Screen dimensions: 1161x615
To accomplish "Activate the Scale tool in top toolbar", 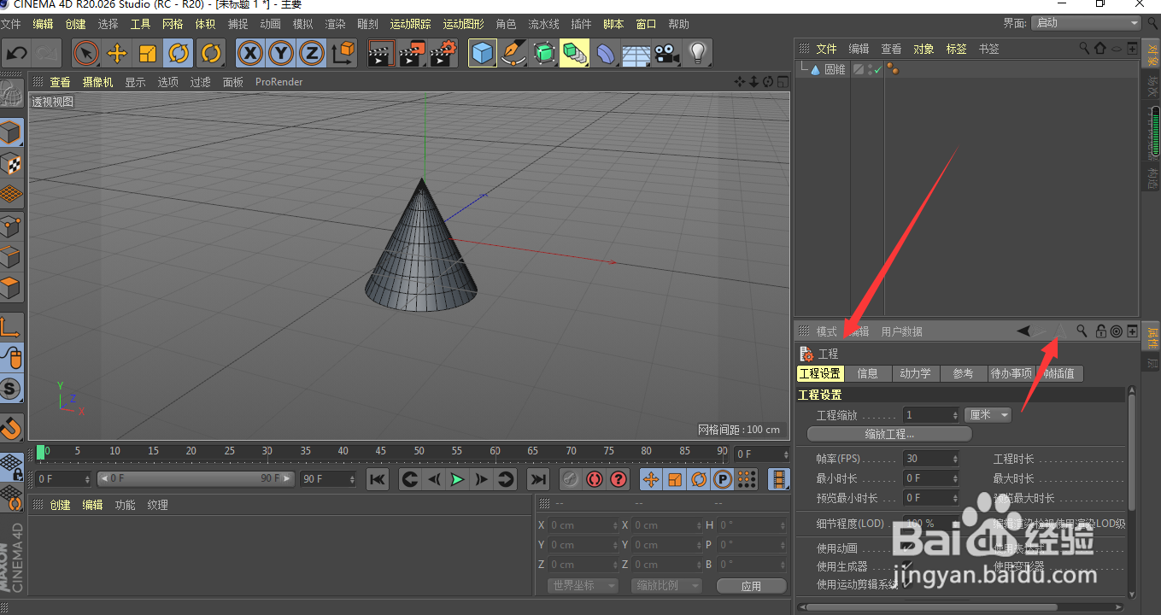I will click(148, 54).
